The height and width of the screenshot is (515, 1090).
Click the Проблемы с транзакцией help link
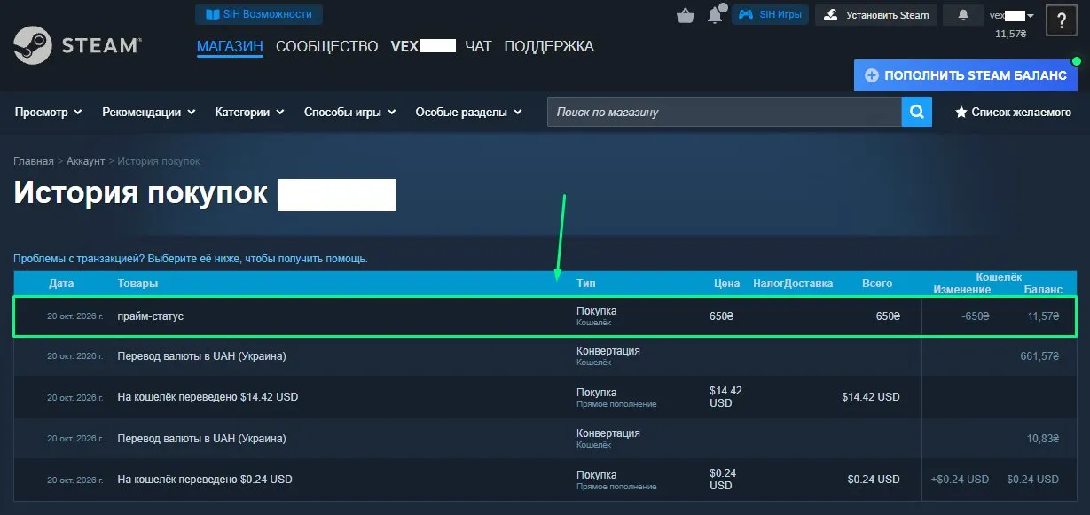pyautogui.click(x=191, y=259)
